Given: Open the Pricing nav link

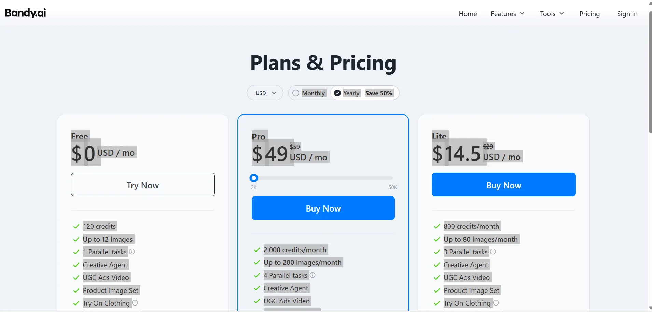Looking at the screenshot, I should (589, 14).
